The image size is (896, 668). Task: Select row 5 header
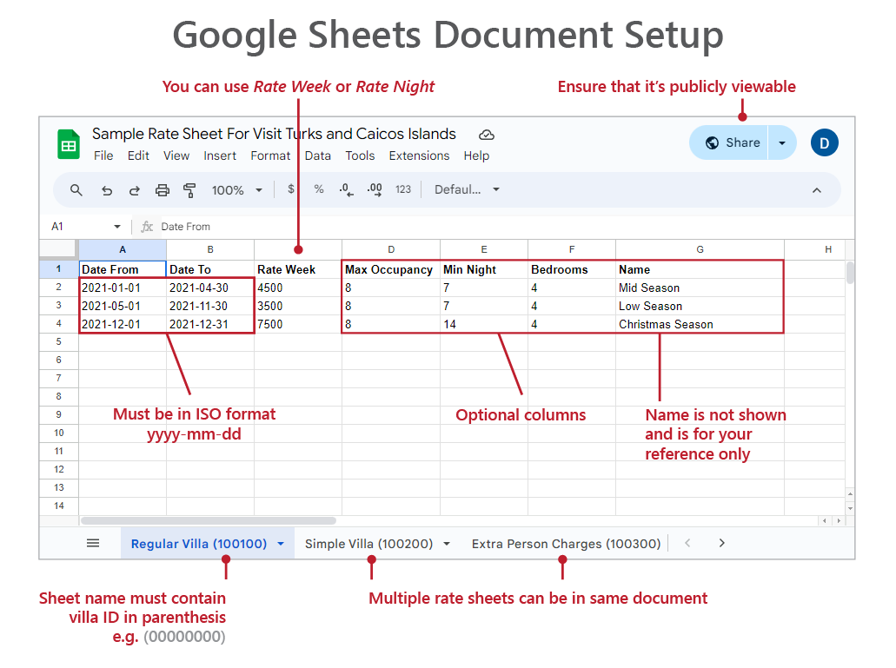point(59,342)
